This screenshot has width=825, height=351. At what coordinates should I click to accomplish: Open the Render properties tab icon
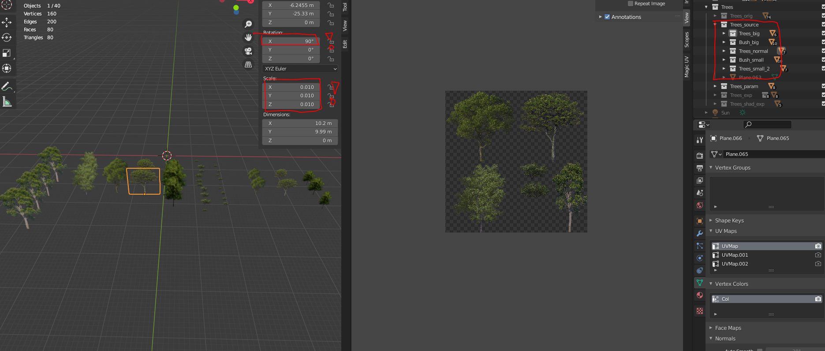700,155
